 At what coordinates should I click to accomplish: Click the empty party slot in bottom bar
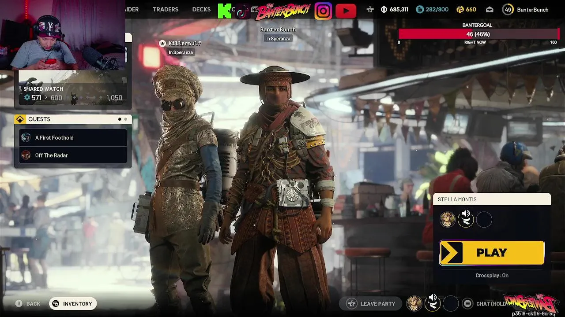point(451,303)
